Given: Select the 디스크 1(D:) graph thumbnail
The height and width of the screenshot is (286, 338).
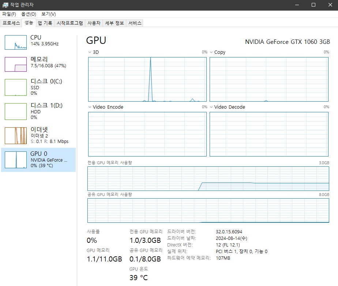Looking at the screenshot, I should point(16,112).
